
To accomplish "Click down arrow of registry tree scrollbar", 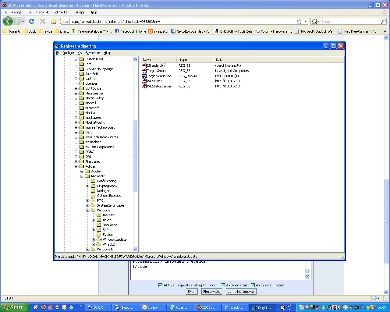I will pos(136,250).
